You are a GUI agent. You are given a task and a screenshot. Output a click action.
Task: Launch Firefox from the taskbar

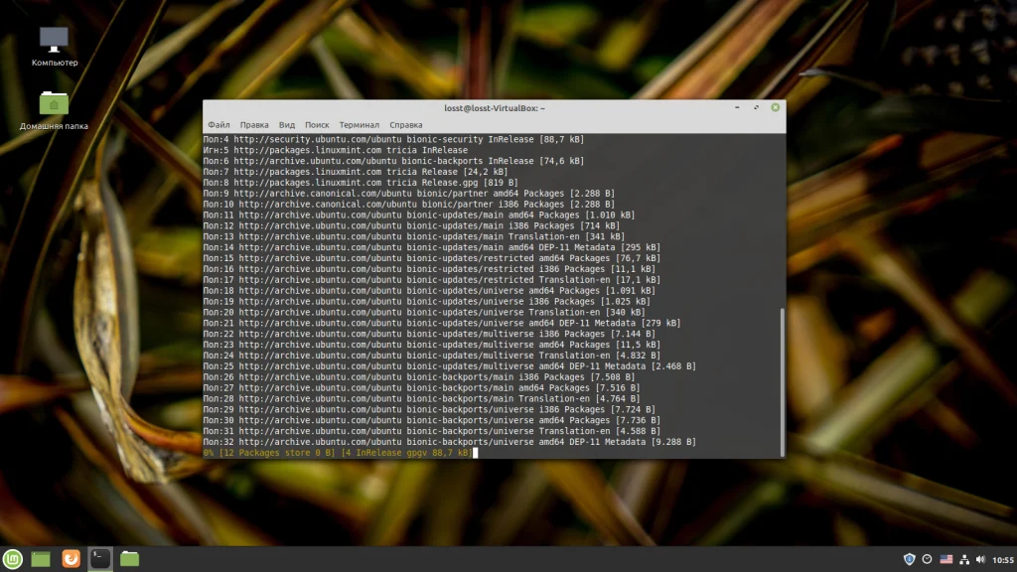pos(71,558)
